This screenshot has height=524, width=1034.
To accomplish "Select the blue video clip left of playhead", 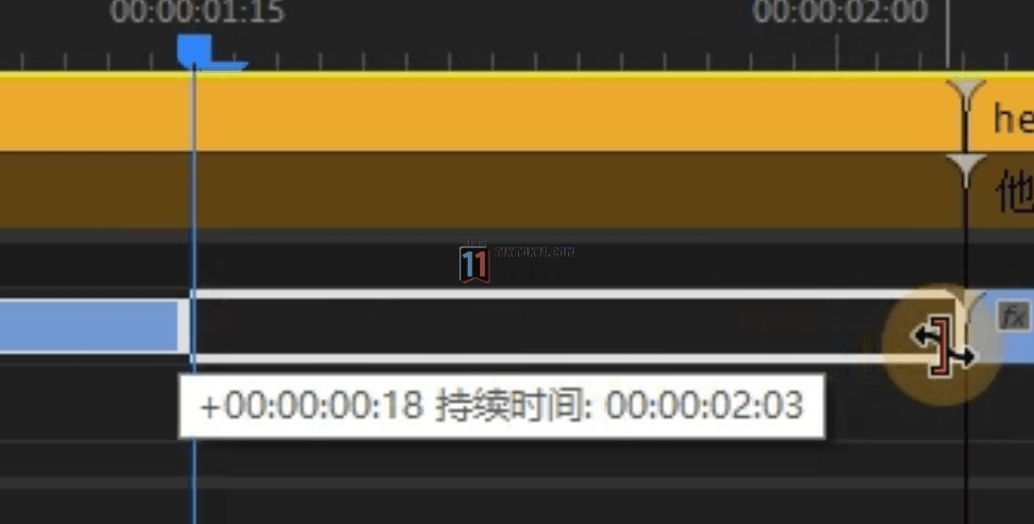I will (x=89, y=326).
